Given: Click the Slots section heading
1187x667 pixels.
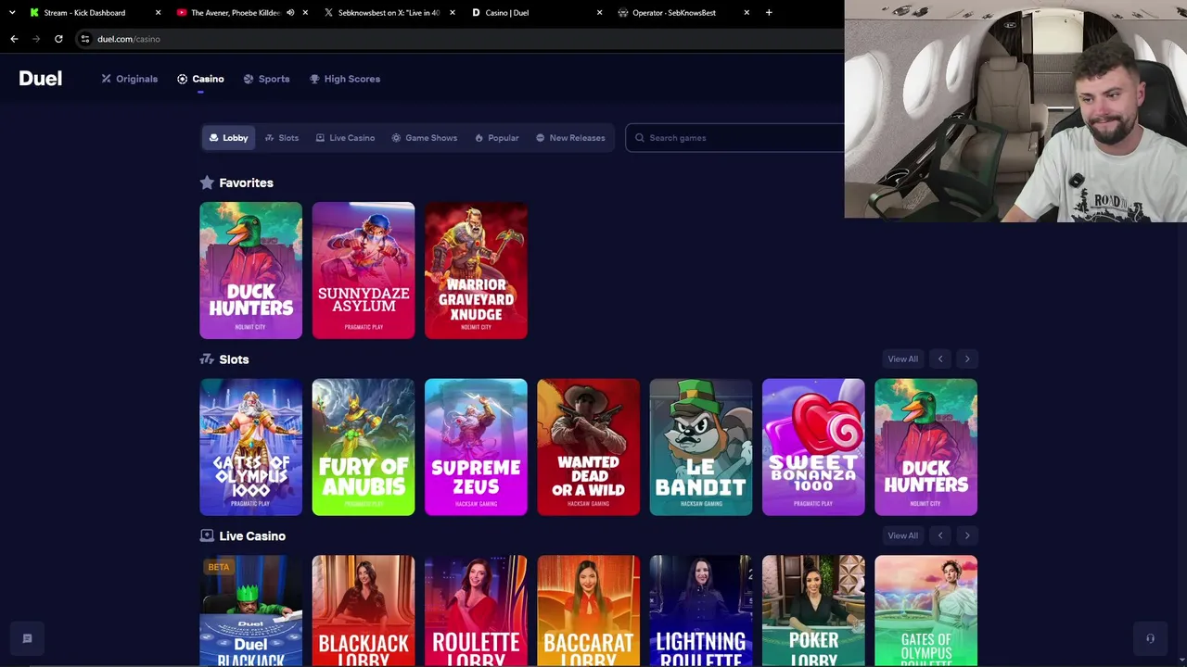Looking at the screenshot, I should pos(224,359).
